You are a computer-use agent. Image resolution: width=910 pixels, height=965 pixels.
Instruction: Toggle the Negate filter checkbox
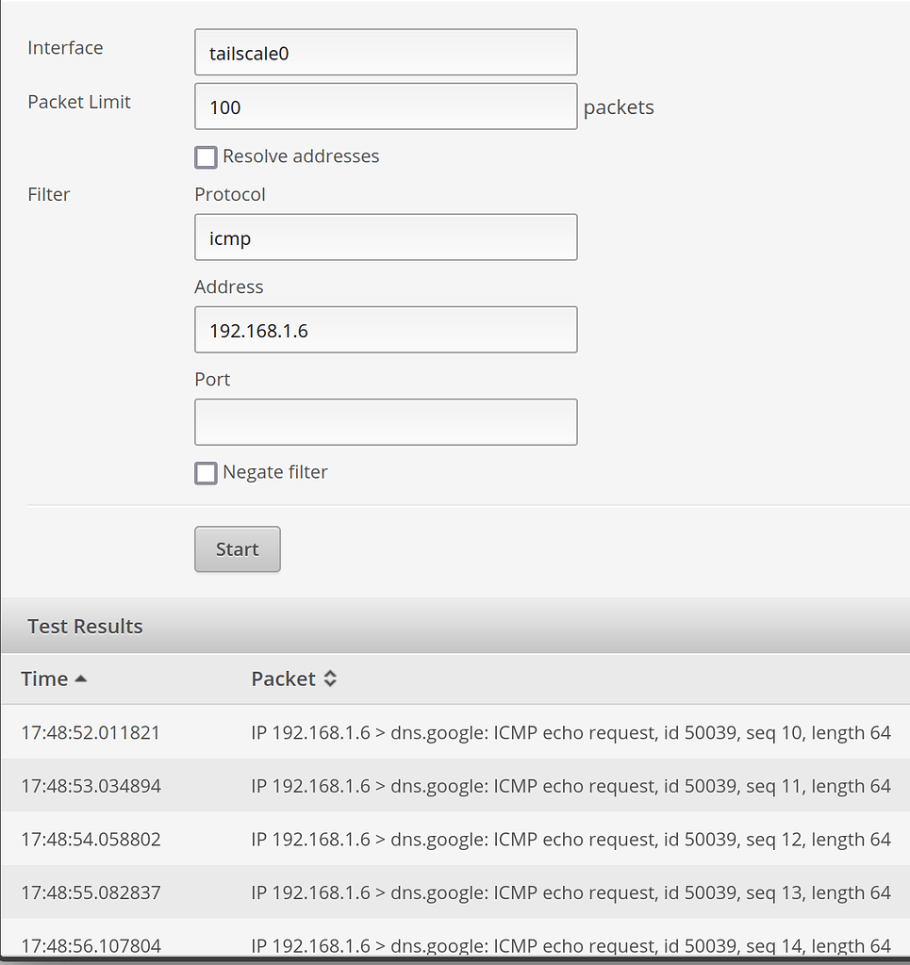pyautogui.click(x=206, y=473)
